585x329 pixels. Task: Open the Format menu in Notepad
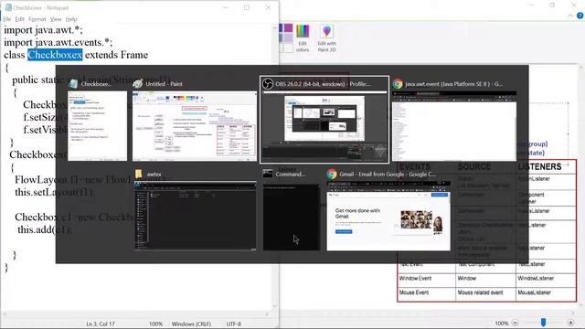[37, 19]
